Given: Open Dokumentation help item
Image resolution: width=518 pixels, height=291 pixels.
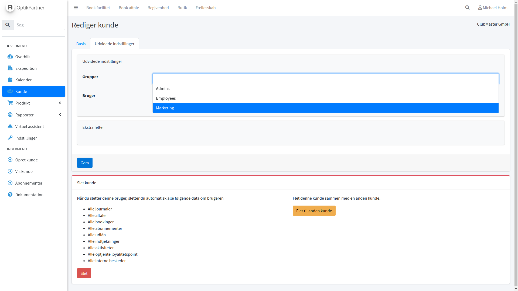Looking at the screenshot, I should point(29,195).
